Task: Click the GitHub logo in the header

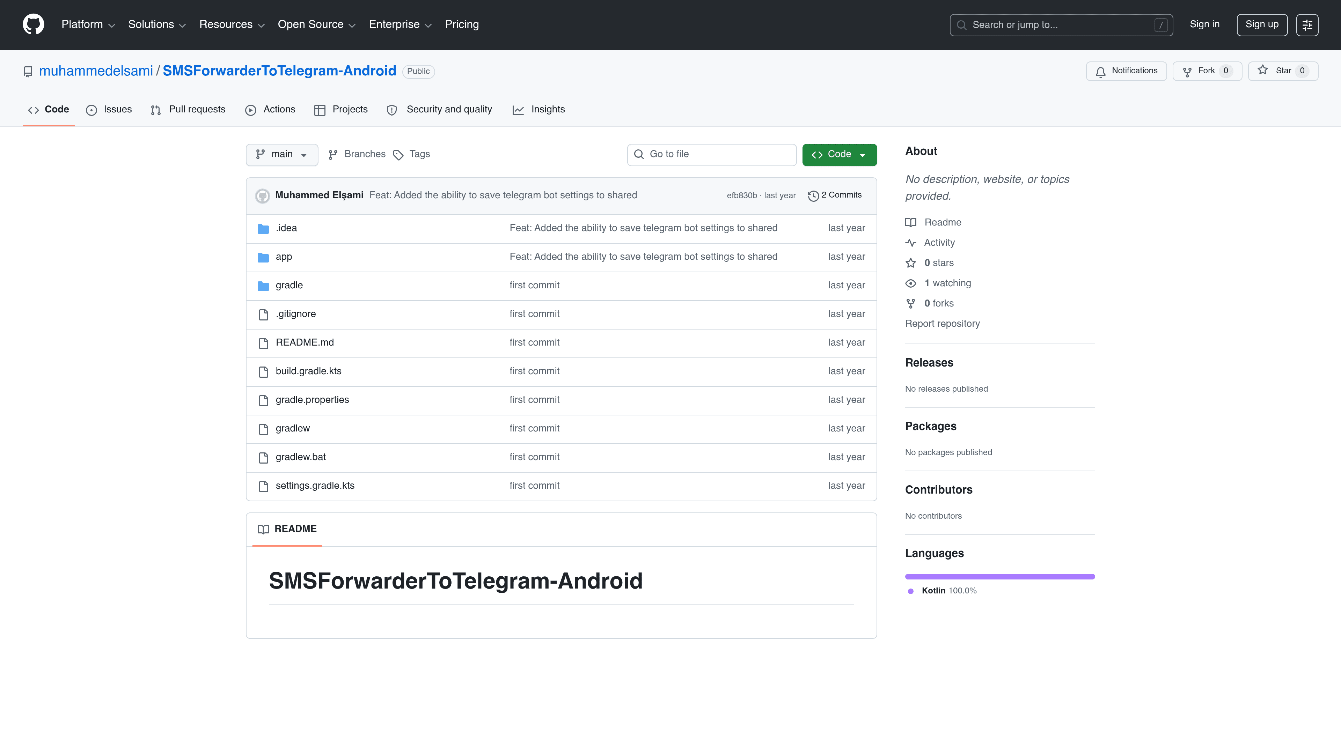Action: pyautogui.click(x=33, y=24)
